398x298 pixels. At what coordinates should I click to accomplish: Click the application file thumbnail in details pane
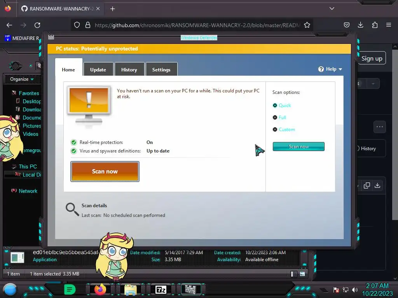[x=17, y=258]
